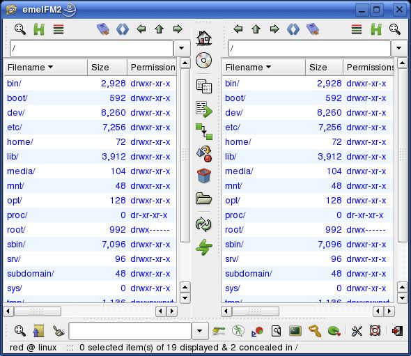Screen dimensions: 411x356
Task: Click the green refresh arrows icon
Action: [203, 224]
